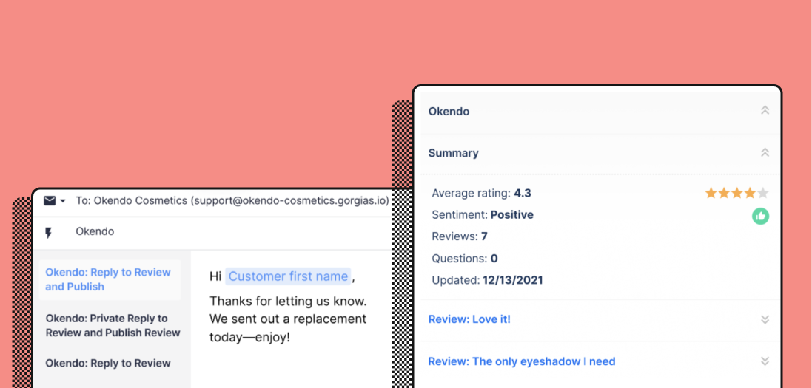Click the 'To: Okendo Cosmetics' recipient field
Screen dimensions: 812x388
pyautogui.click(x=232, y=201)
